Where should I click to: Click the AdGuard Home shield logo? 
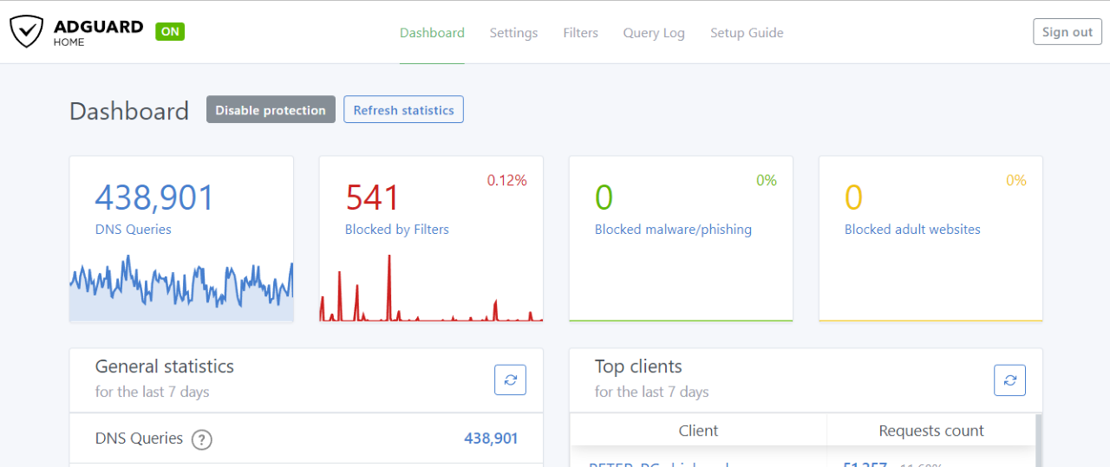click(26, 32)
